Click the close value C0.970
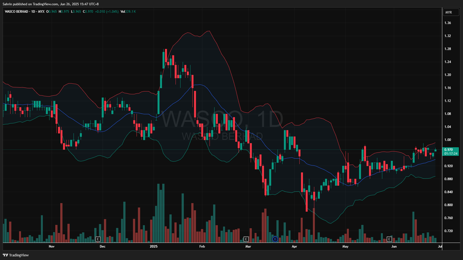Image resolution: width=463 pixels, height=260 pixels. click(88, 12)
